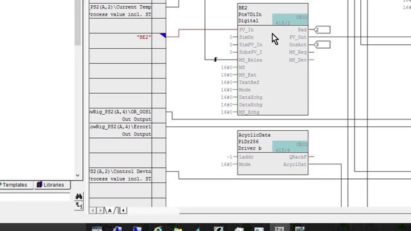The height and width of the screenshot is (231, 411).
Task: Select the OosAct output pin
Action: click(x=298, y=45)
